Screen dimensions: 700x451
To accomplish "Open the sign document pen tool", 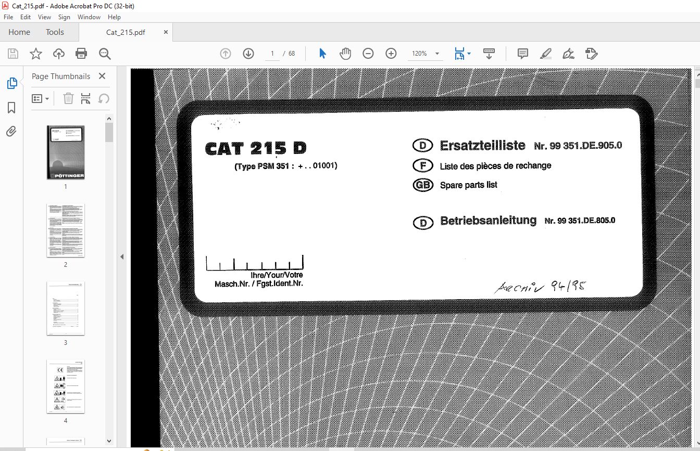I will [568, 54].
